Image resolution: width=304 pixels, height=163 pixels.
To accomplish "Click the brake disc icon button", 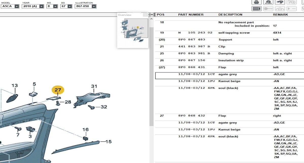I will [268, 2].
